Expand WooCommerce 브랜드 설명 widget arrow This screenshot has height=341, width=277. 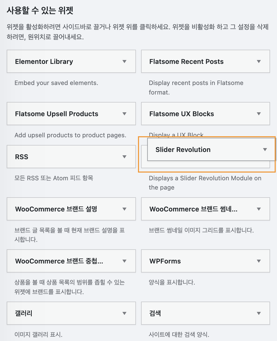(x=125, y=209)
